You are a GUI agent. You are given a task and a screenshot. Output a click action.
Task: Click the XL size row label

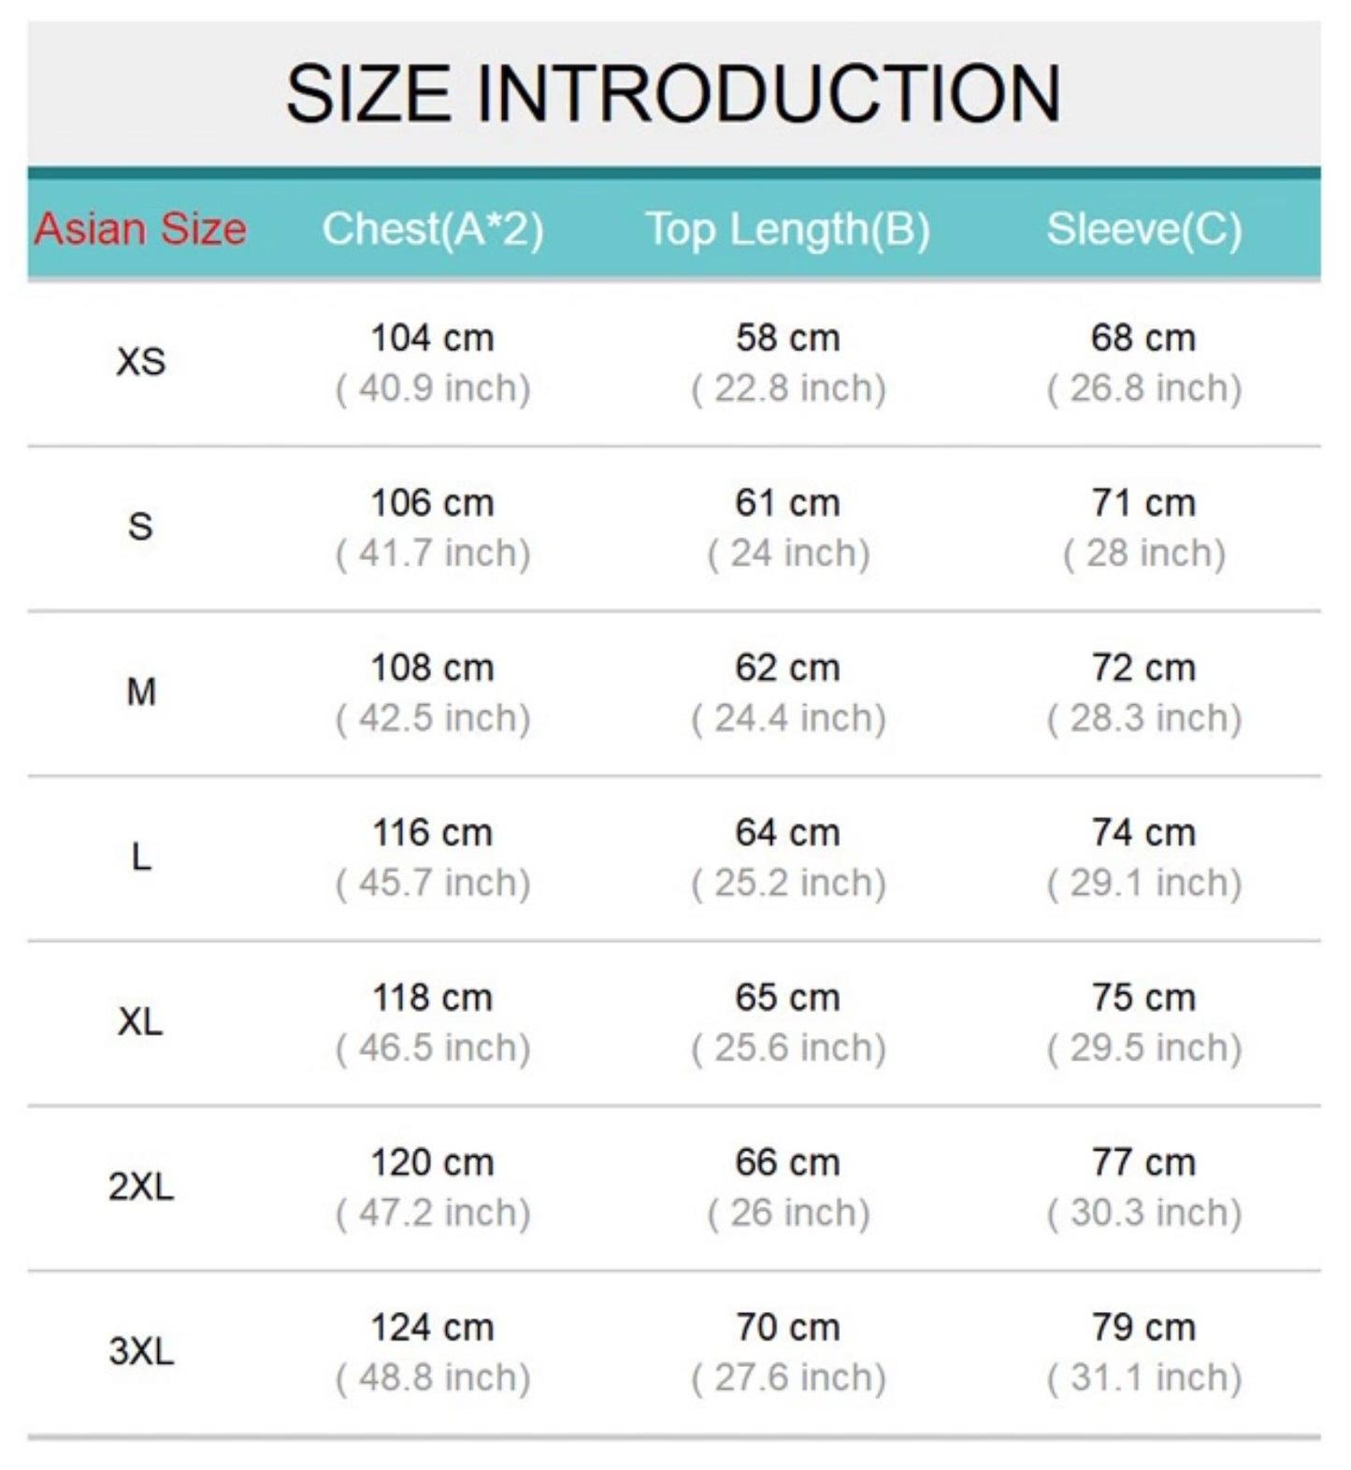click(x=140, y=1021)
